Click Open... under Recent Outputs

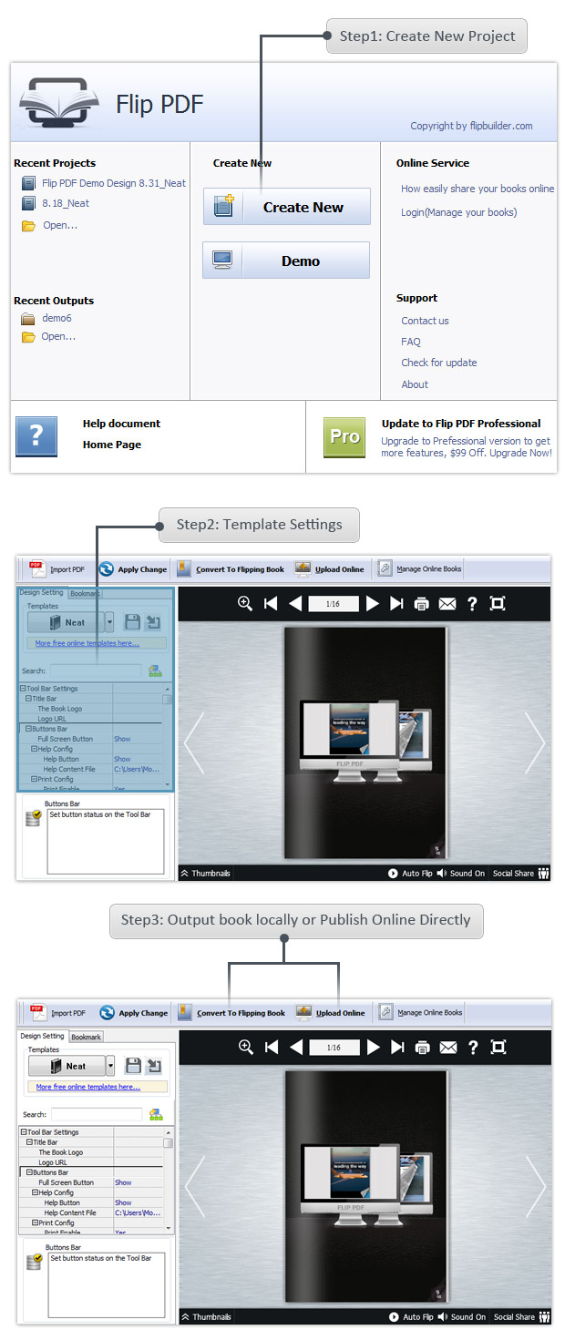[58, 336]
